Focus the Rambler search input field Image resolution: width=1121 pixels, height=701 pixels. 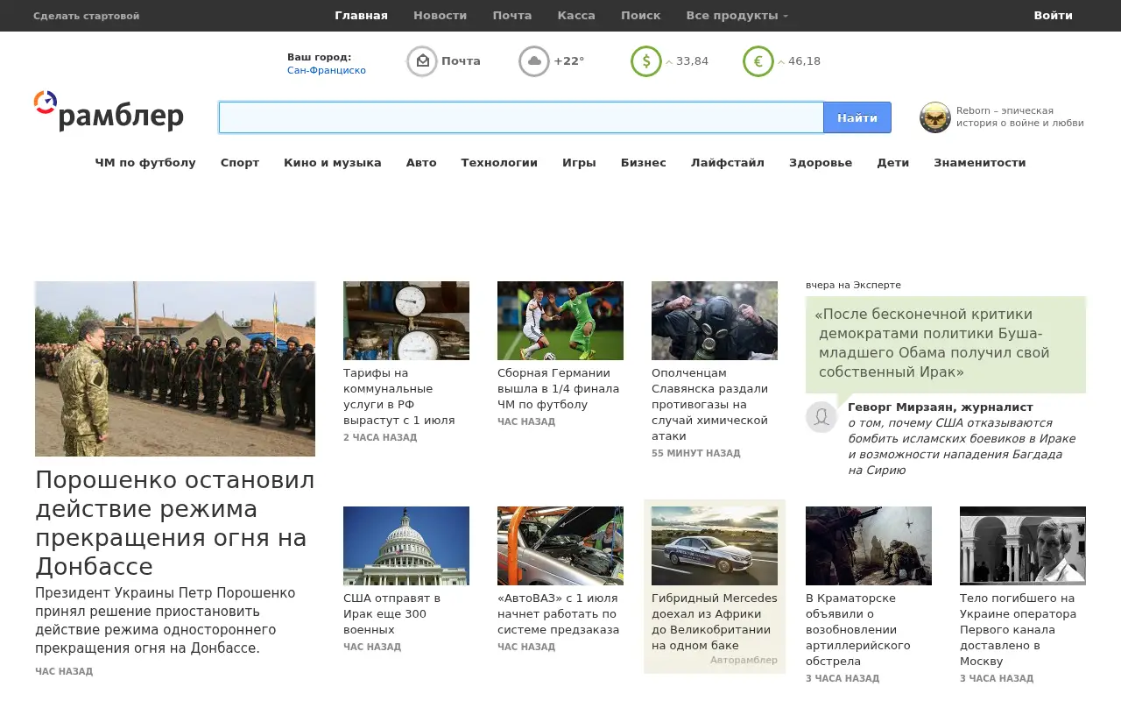(521, 117)
